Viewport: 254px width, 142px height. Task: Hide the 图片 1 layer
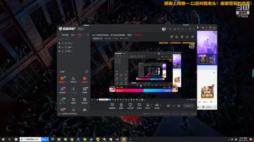click(x=59, y=51)
